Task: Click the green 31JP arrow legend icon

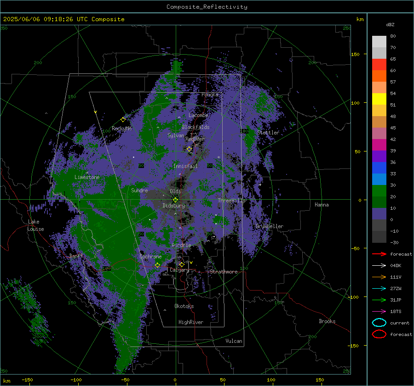Action: 379,300
